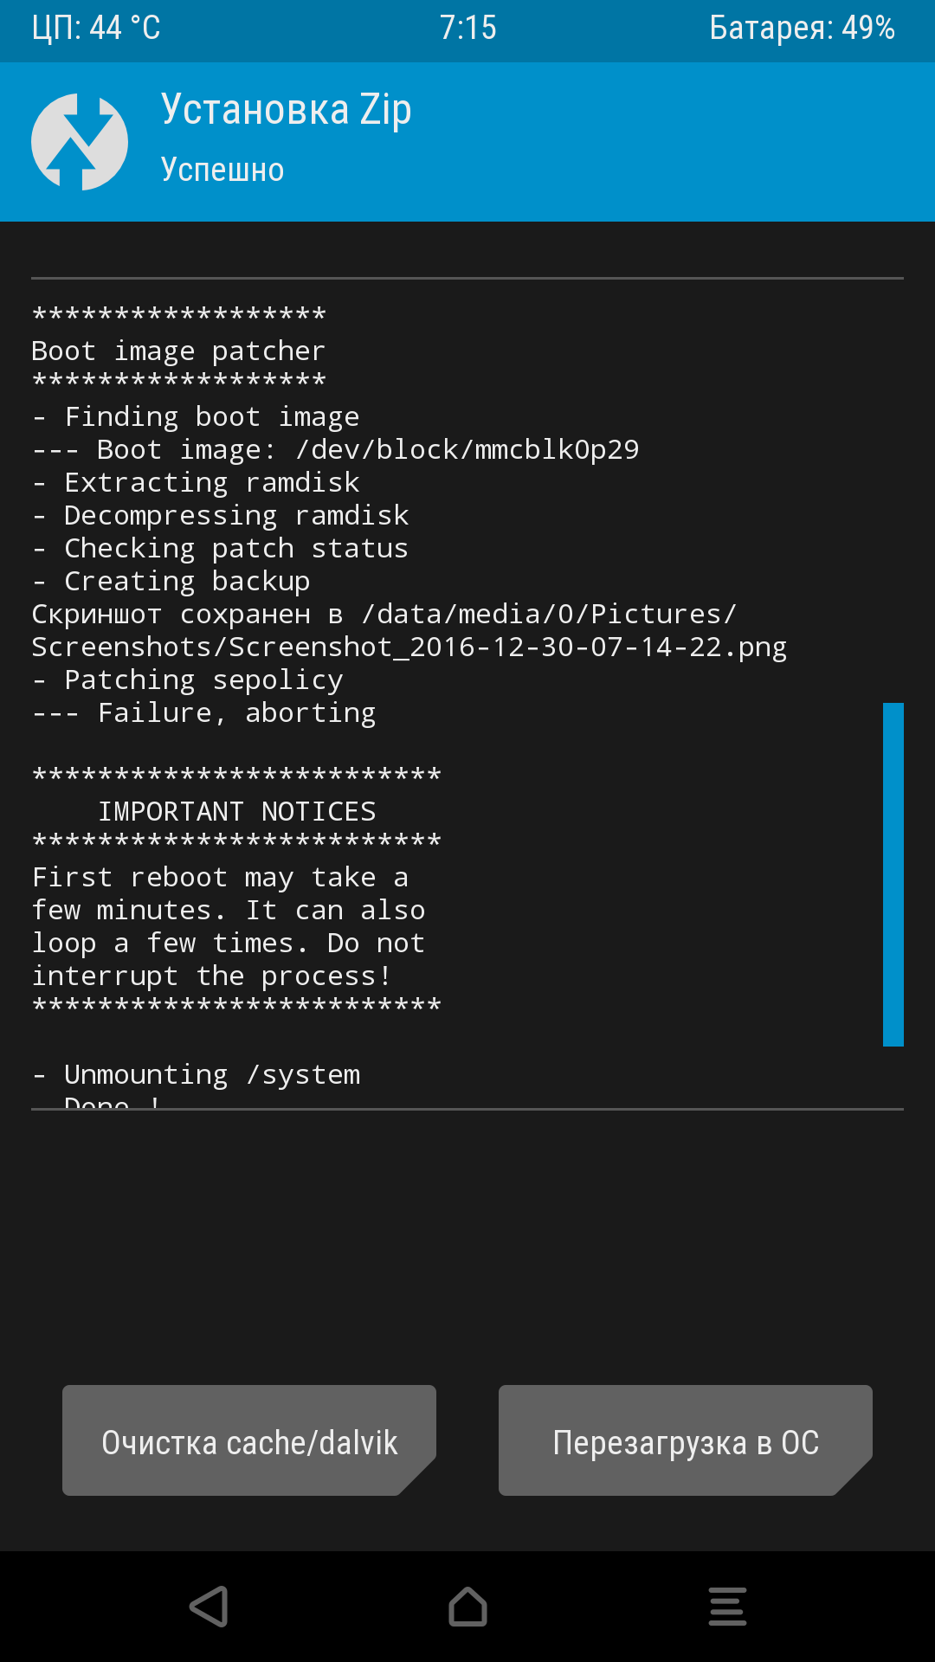Screen dimensions: 935x1662
Task: Tap the "Unmounting /system" log line
Action: click(x=211, y=1074)
